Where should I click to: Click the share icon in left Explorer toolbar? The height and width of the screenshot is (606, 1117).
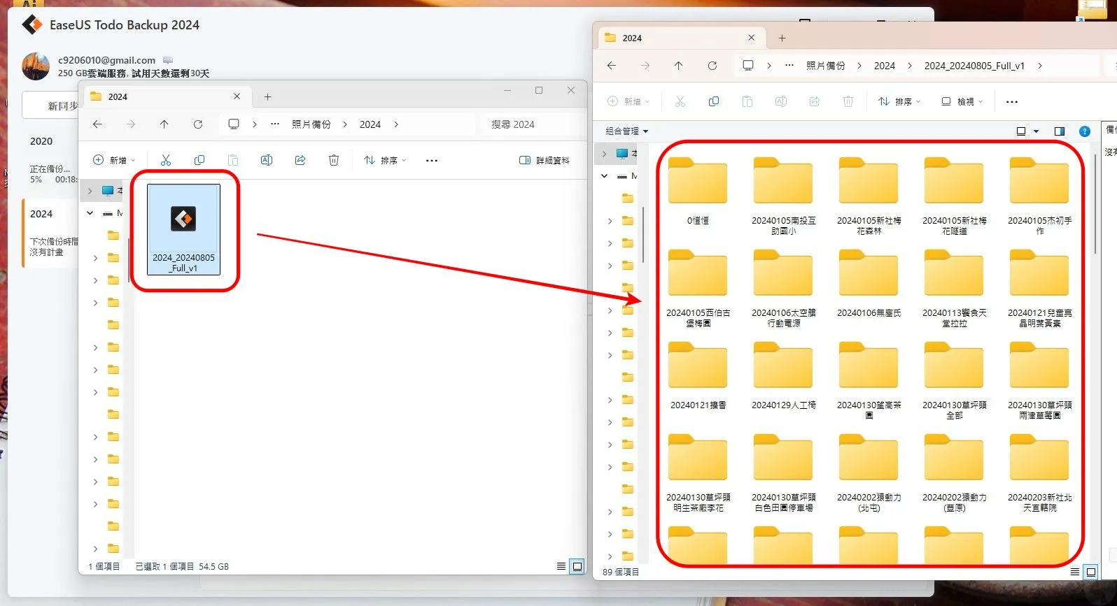[x=300, y=160]
